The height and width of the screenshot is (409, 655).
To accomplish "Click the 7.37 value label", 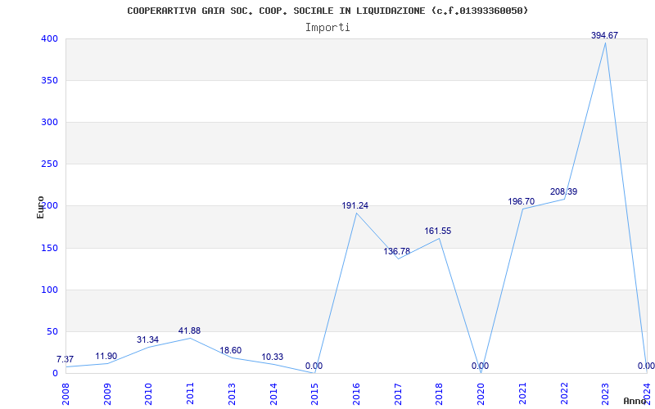I will 65,359.
